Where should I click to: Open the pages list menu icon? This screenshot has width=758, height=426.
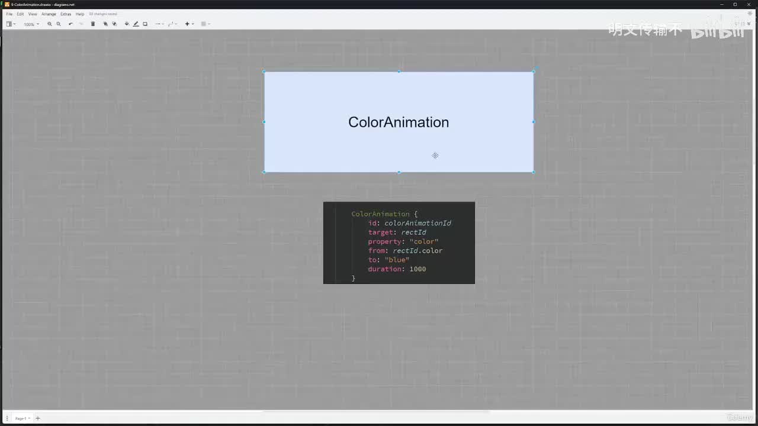pyautogui.click(x=7, y=418)
